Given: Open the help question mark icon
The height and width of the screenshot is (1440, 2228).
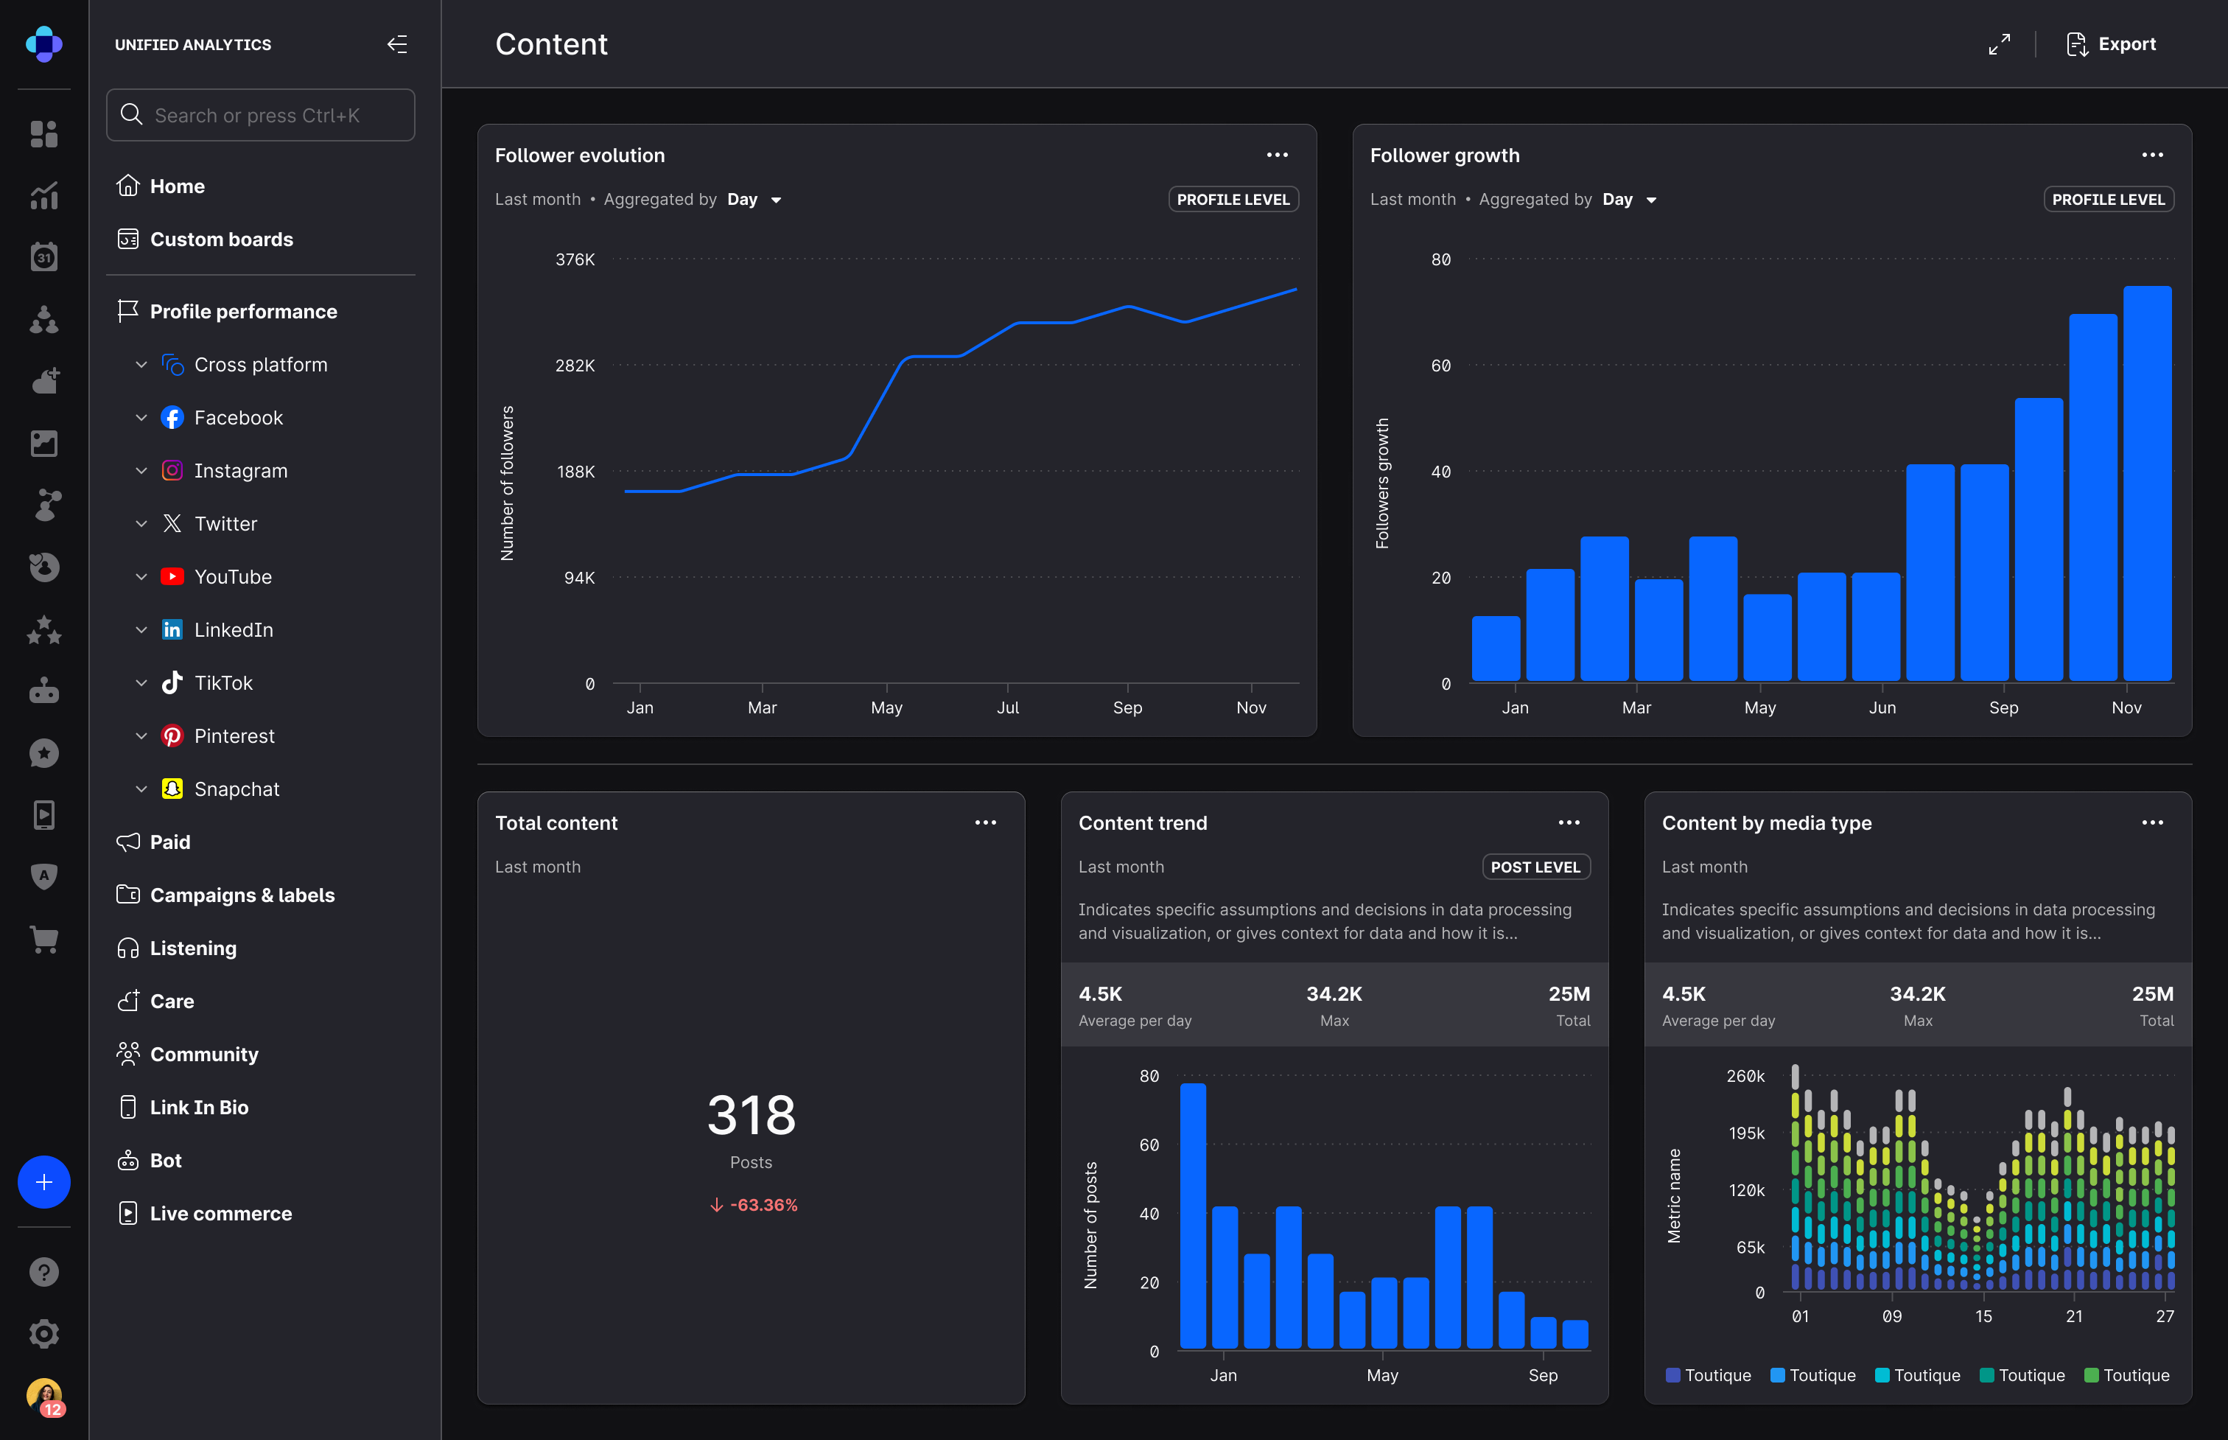Looking at the screenshot, I should click(x=44, y=1272).
